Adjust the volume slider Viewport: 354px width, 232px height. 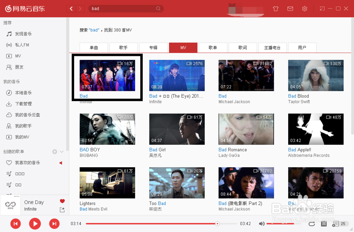[x=284, y=224]
